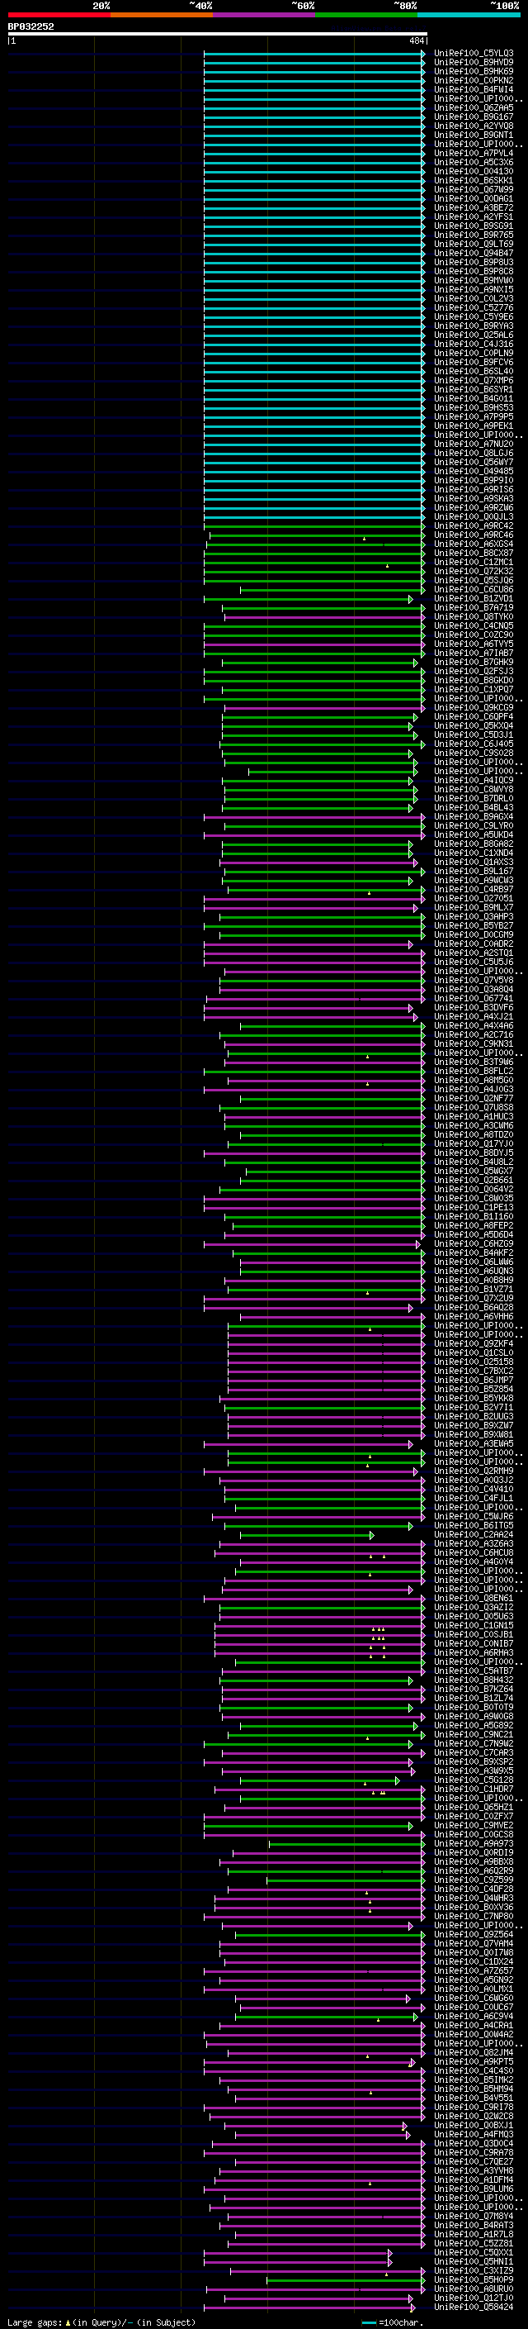This screenshot has height=2329, width=528.
Task: Select hit label UniRef100_A6TVY5
Action: pyautogui.click(x=474, y=644)
